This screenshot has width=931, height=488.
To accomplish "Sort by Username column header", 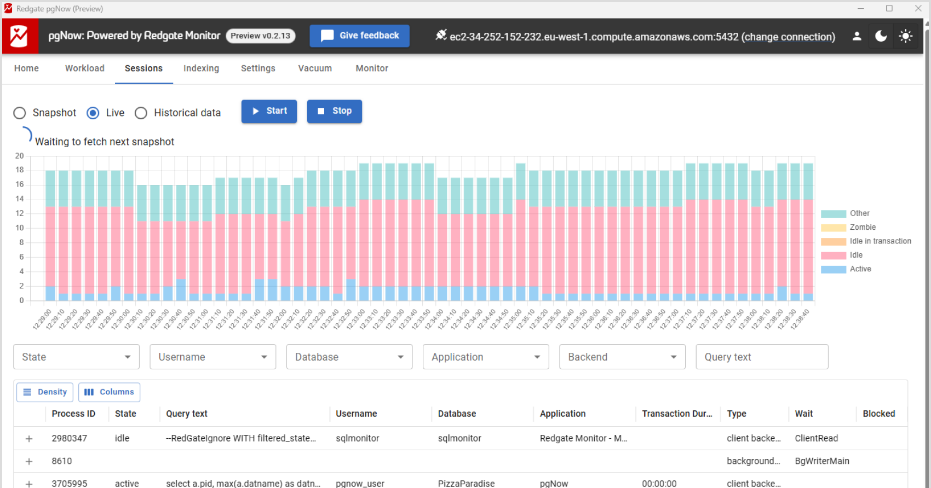I will point(357,414).
